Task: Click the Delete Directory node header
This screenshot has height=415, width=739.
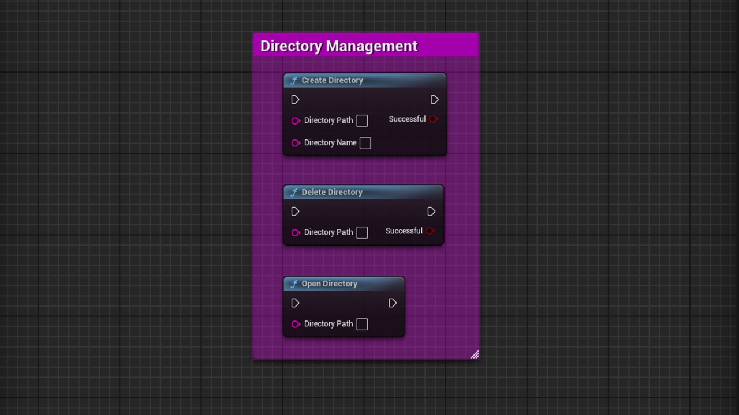Action: pos(364,192)
